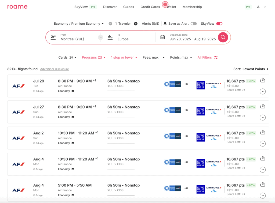
Task: Open the Credit Cards nav item
Action: pyautogui.click(x=150, y=7)
